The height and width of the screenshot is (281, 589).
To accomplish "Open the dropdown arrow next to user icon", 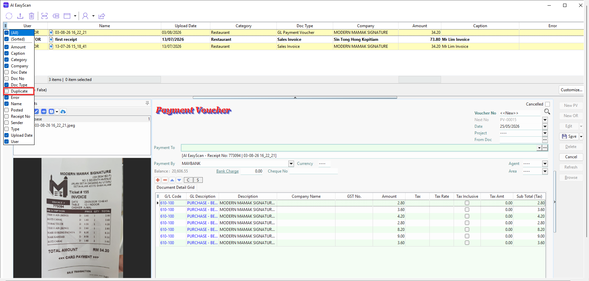I will coord(93,16).
